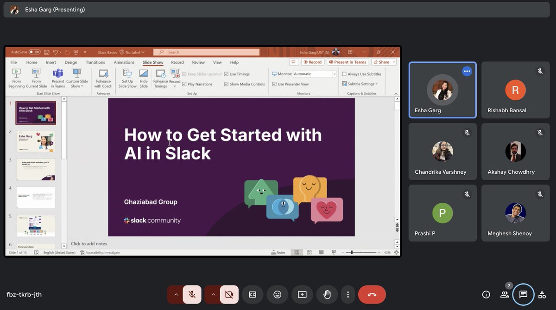Open the No Label sensitivity dropdown
The width and height of the screenshot is (556, 310).
point(132,52)
